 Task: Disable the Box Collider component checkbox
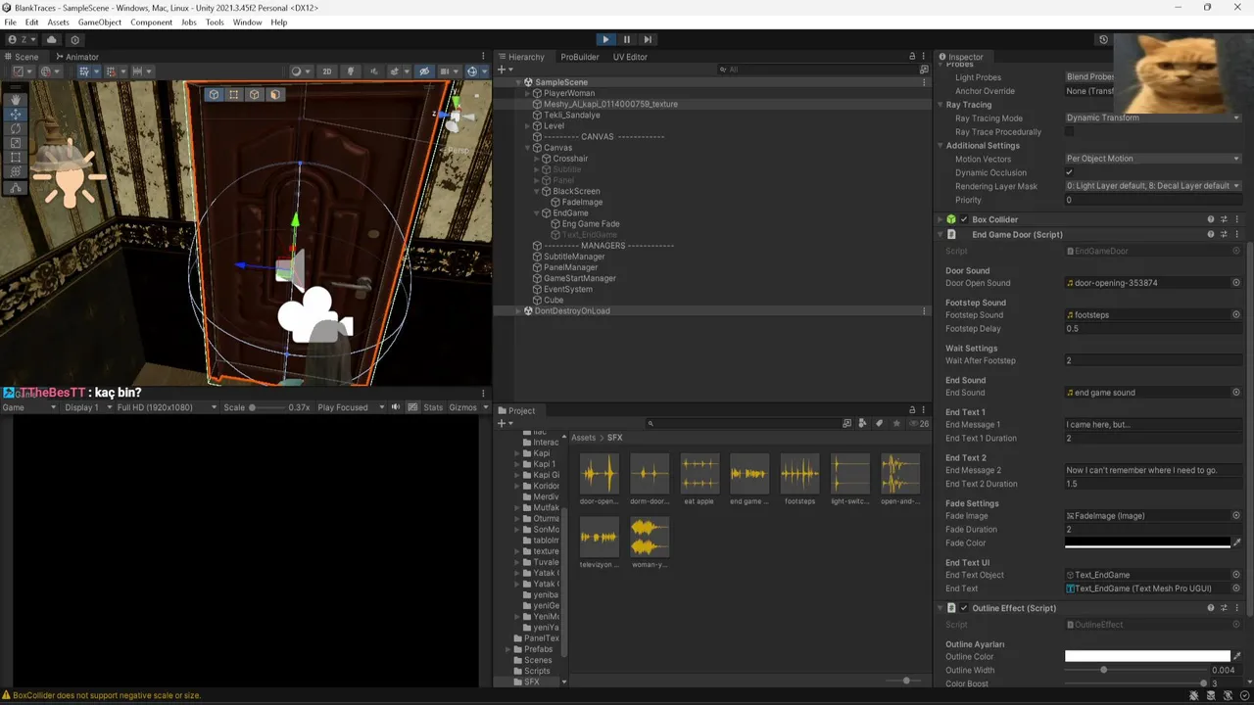click(964, 220)
